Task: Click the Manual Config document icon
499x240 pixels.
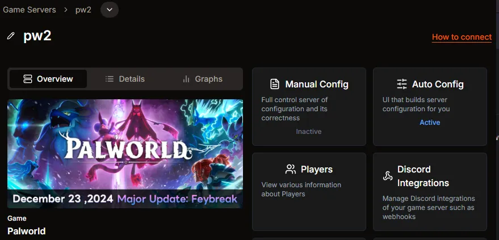Action: coord(275,84)
